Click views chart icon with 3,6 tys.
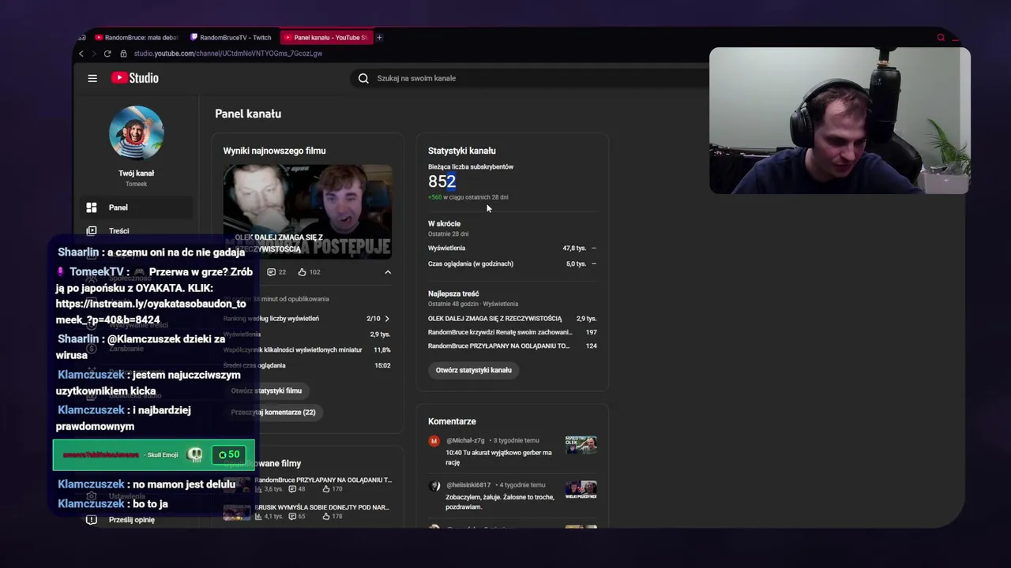Viewport: 1011px width, 568px height. point(258,489)
